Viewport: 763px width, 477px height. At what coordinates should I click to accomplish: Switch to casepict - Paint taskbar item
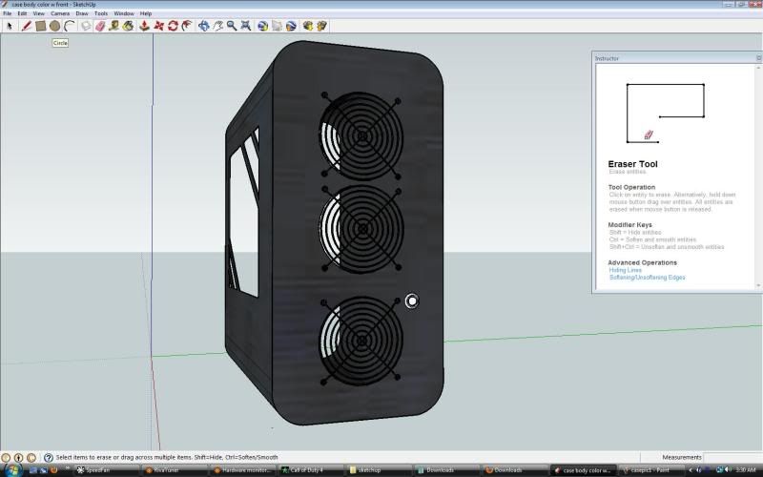(x=650, y=470)
